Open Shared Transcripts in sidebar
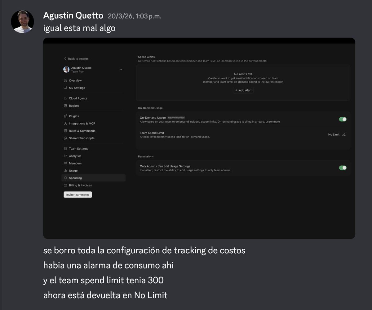The height and width of the screenshot is (310, 372). pyautogui.click(x=82, y=138)
